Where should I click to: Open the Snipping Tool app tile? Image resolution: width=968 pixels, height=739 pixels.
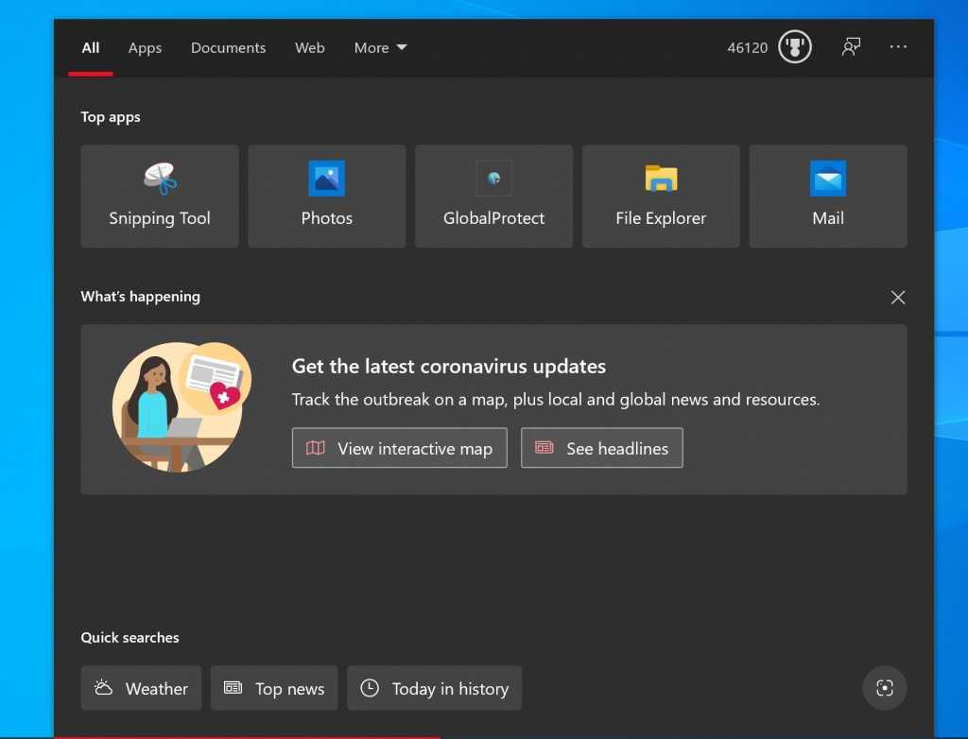click(x=159, y=197)
